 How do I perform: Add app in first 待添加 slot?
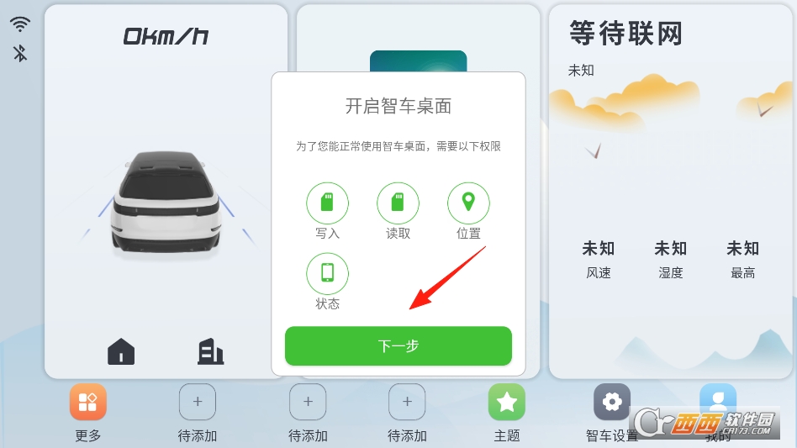[x=198, y=402]
